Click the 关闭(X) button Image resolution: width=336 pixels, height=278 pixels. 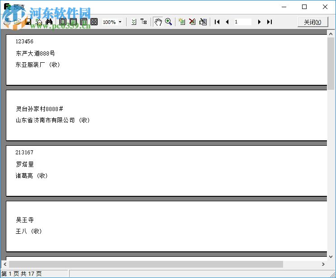pyautogui.click(x=312, y=22)
